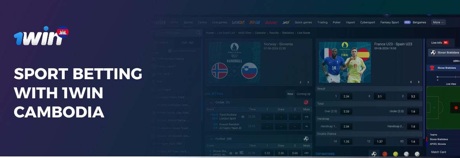This screenshot has height=158, width=460.
Task: Click soccer ball icon beside Slovan Bratislava header
Action: pos(433,53)
